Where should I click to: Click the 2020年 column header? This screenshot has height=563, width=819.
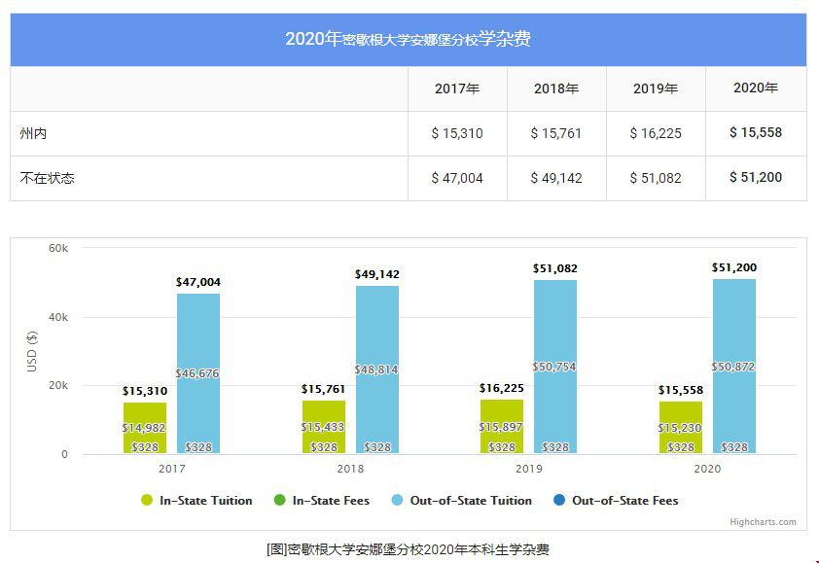click(756, 88)
